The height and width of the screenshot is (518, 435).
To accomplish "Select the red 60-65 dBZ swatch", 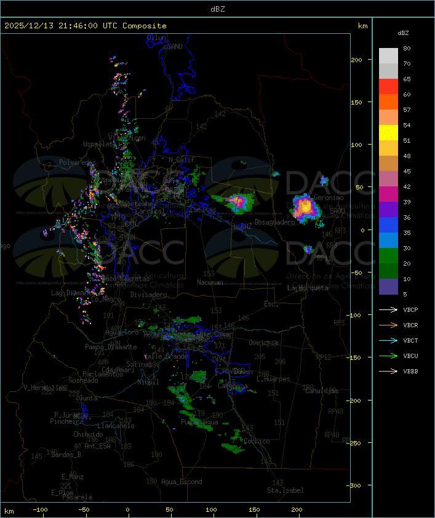I will (x=388, y=87).
